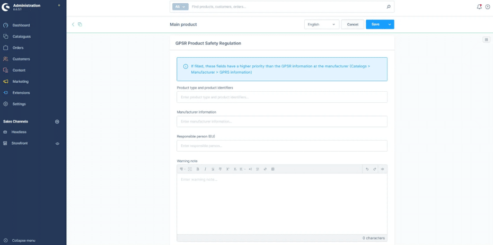Open notifications bell
The height and width of the screenshot is (245, 493).
pos(479,6)
